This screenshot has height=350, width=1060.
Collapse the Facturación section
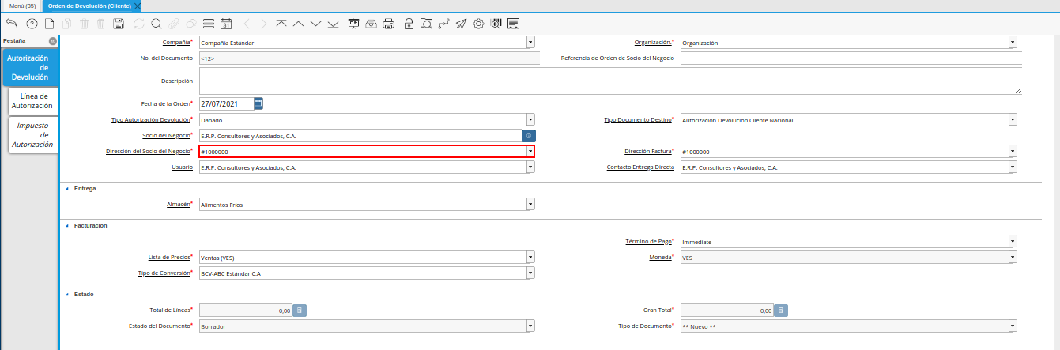click(66, 225)
